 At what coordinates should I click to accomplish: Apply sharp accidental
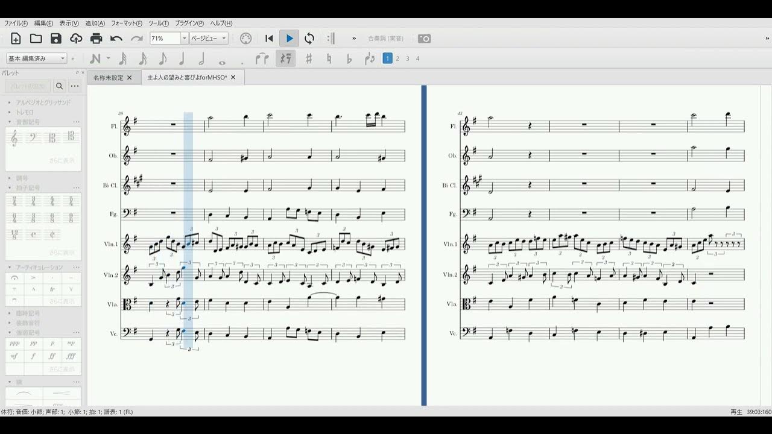click(x=309, y=58)
